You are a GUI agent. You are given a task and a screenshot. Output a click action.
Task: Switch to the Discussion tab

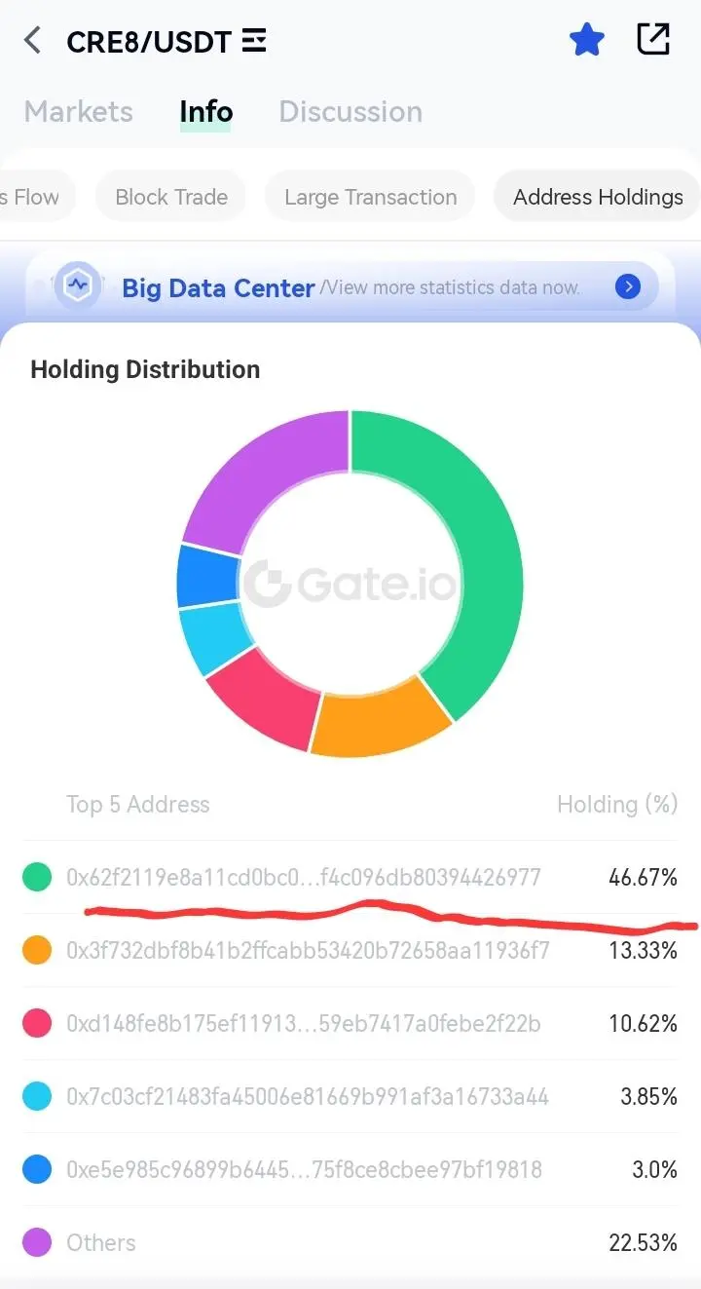[350, 111]
